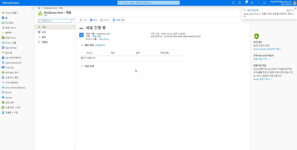Open the notifications bell
Screen dimensions: 297x150
[x=246, y=3]
